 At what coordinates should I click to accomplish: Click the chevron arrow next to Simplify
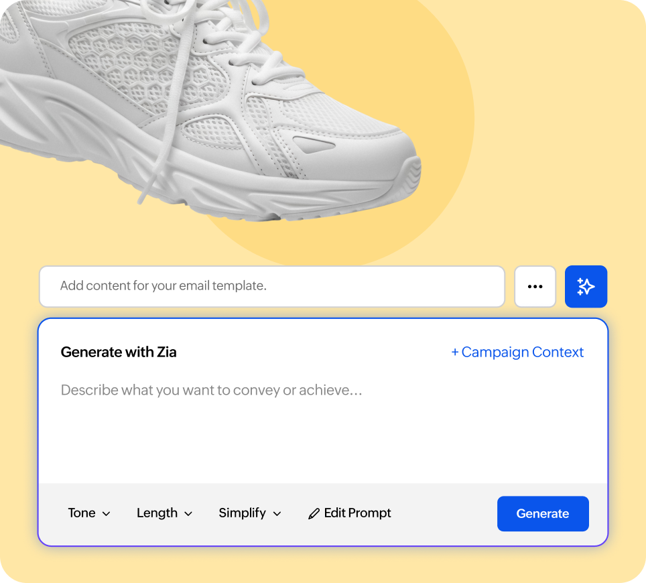pos(277,514)
